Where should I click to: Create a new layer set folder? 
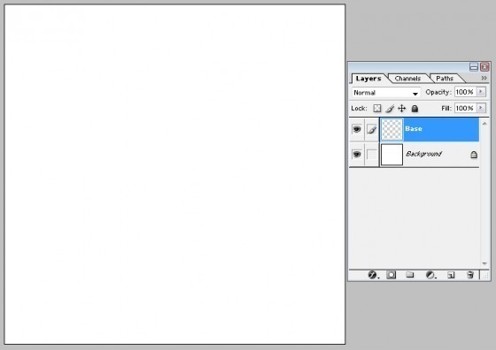410,275
